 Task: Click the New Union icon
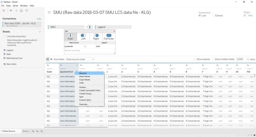4,64
